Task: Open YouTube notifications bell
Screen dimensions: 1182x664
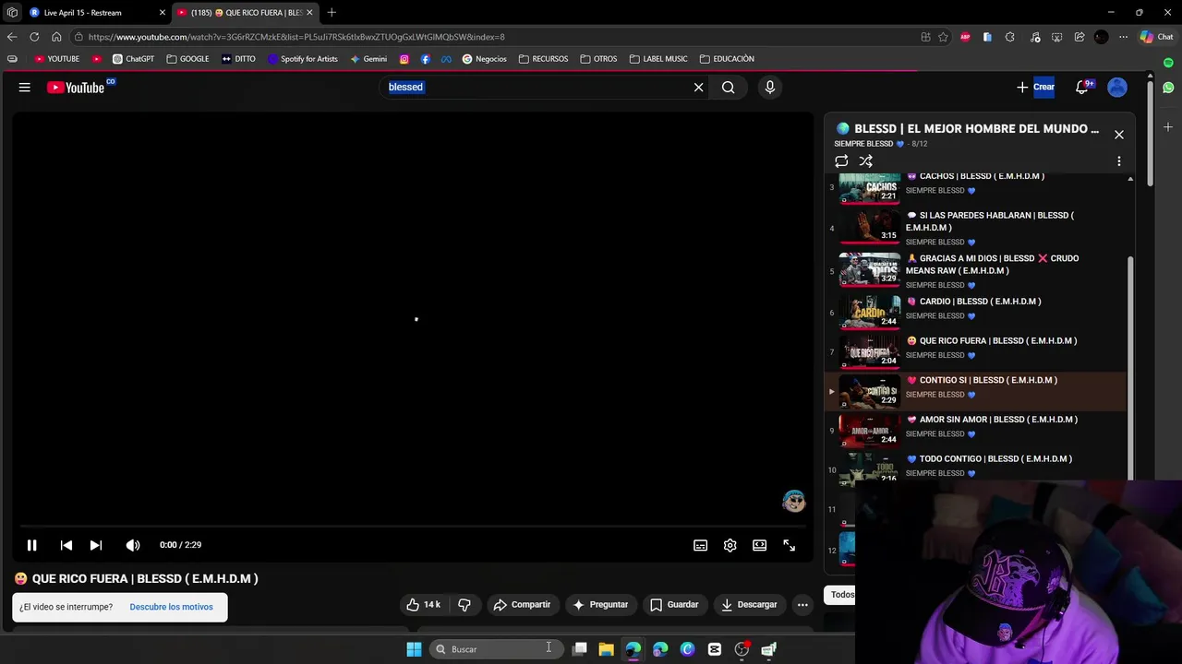Action: pyautogui.click(x=1081, y=87)
